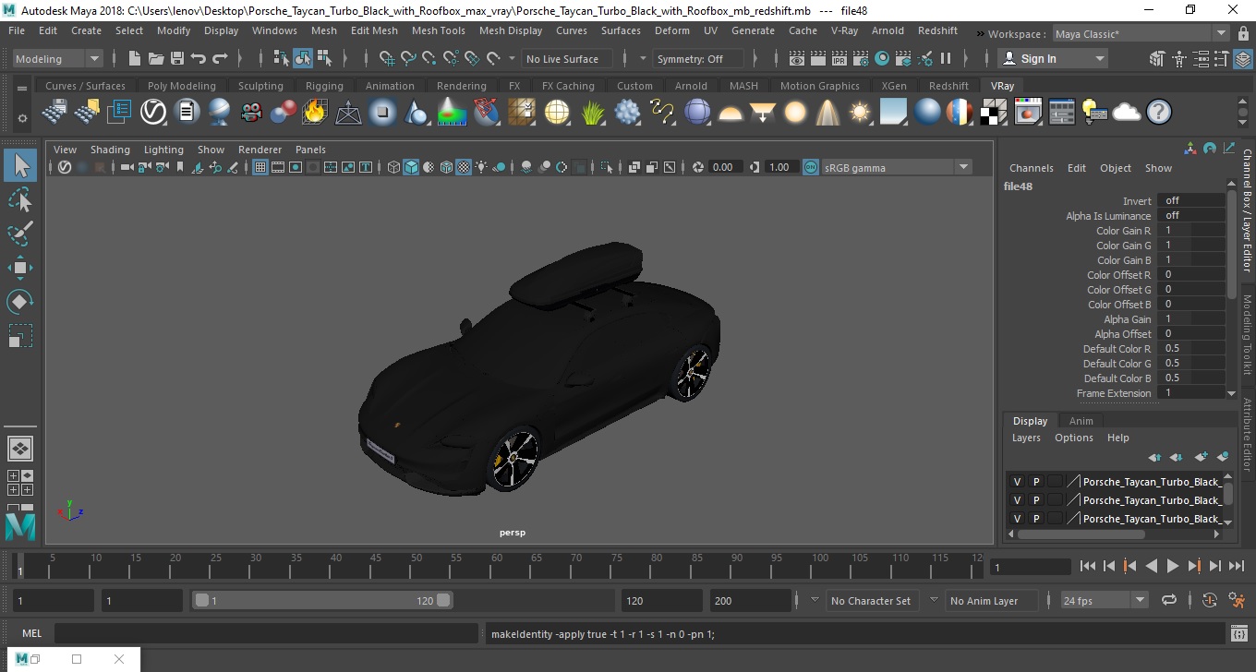The height and width of the screenshot is (672, 1256).
Task: Click the Color Gain R value field
Action: 1191,230
